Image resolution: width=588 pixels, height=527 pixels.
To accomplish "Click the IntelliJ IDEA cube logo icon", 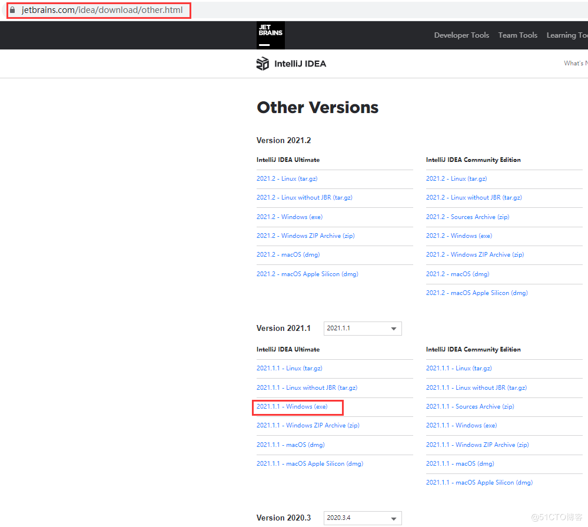I will 263,64.
